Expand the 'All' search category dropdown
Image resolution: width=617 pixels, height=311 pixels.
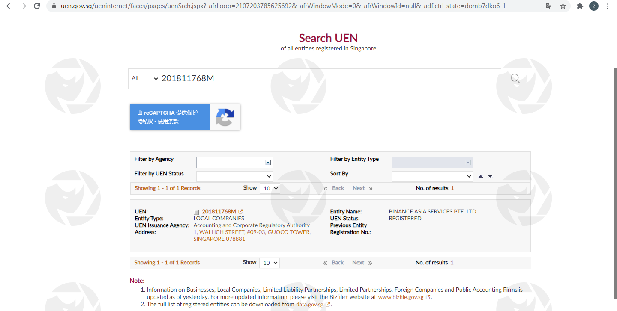[144, 79]
